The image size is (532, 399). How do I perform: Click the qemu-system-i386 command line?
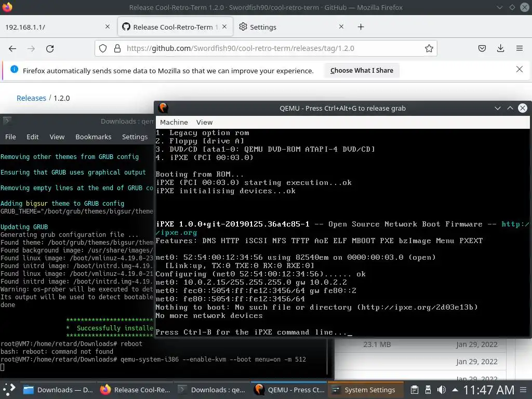tap(213, 359)
